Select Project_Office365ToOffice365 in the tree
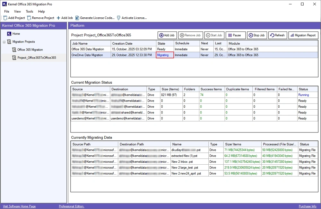Screen dimensions: 321x209 (x=37, y=58)
